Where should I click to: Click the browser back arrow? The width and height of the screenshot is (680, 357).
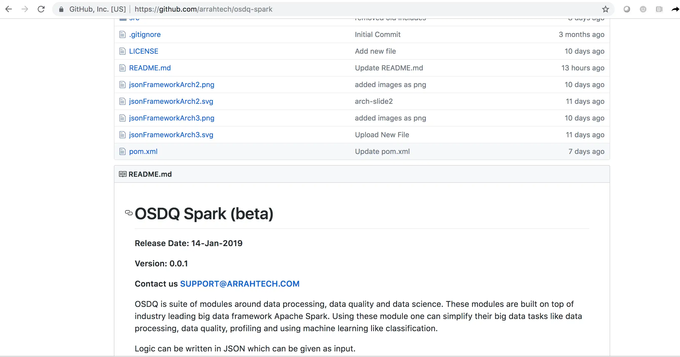click(x=8, y=9)
